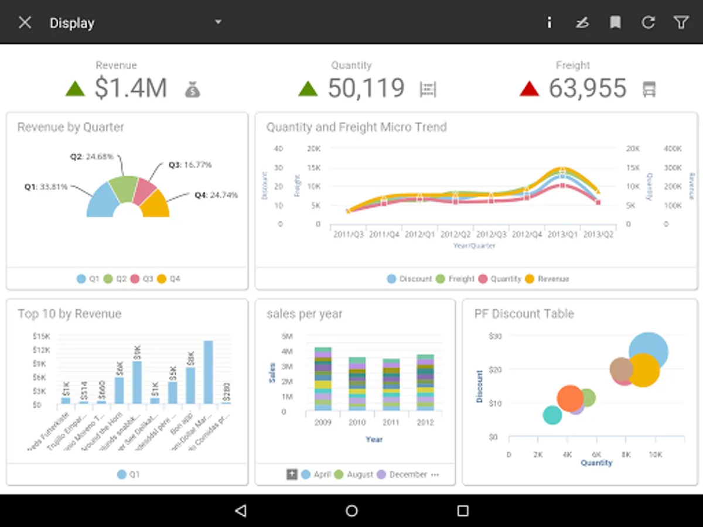Open the Top 10 by Revenue title
The image size is (703, 527).
click(x=69, y=314)
